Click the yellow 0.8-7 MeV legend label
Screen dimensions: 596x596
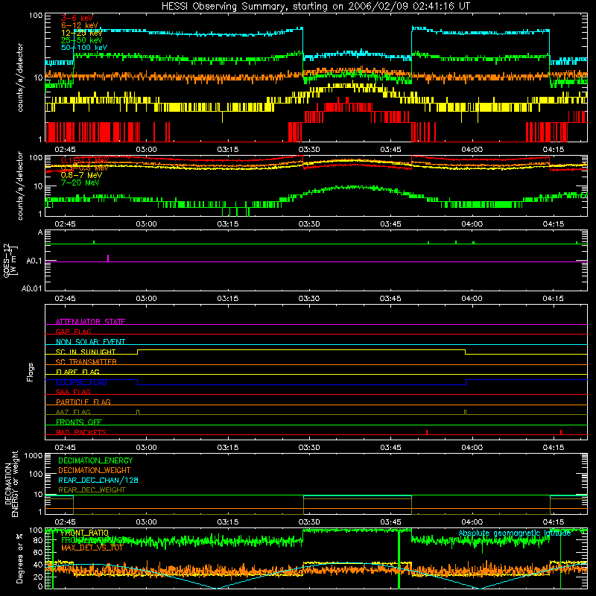tap(81, 175)
